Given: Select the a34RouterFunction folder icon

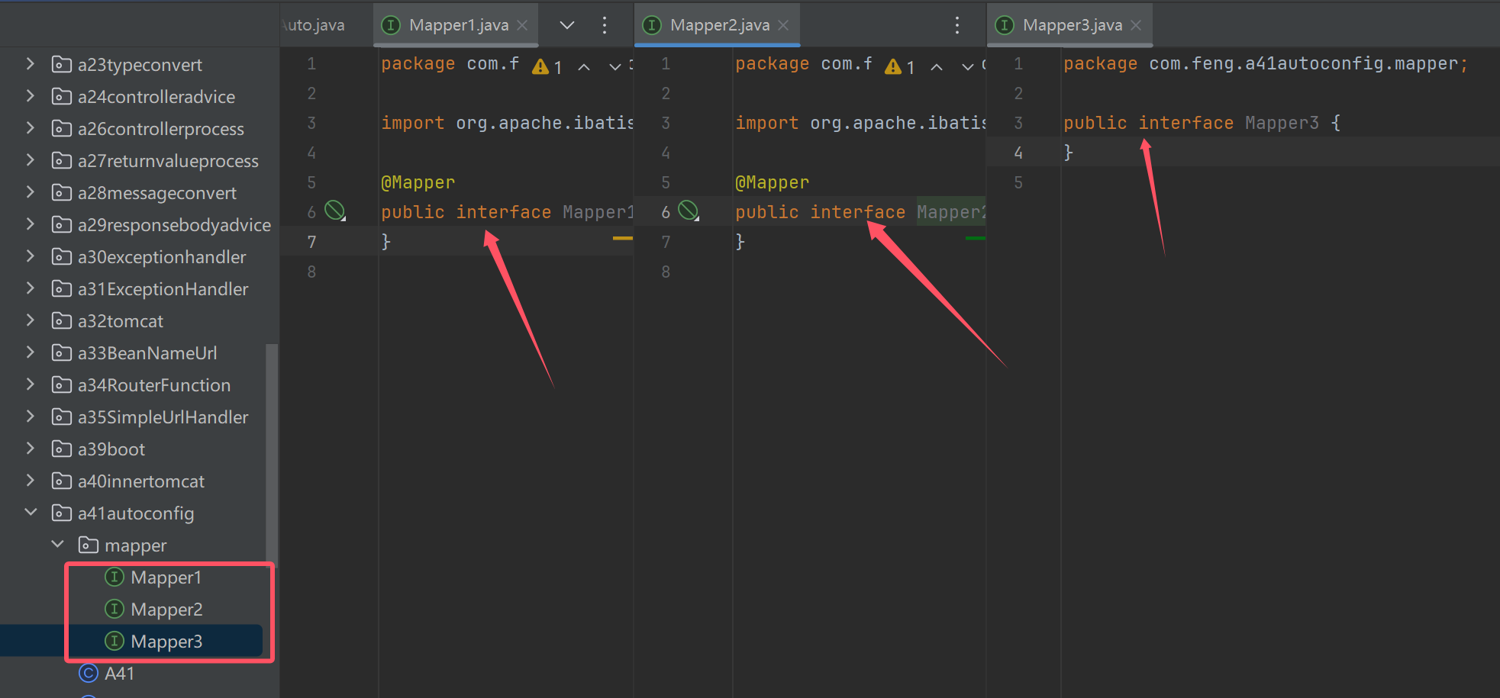Looking at the screenshot, I should [x=62, y=384].
